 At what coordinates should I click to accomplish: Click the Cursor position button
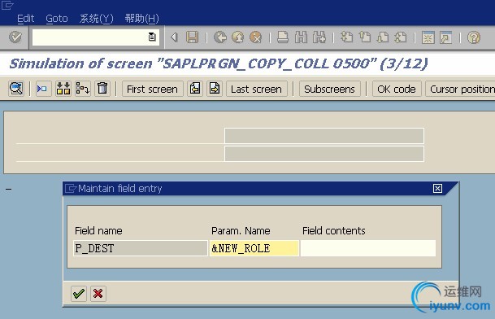point(460,89)
